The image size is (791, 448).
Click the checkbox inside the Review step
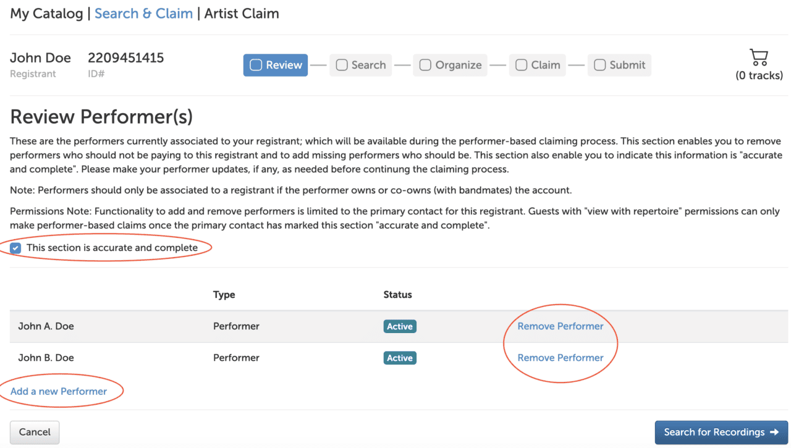256,64
